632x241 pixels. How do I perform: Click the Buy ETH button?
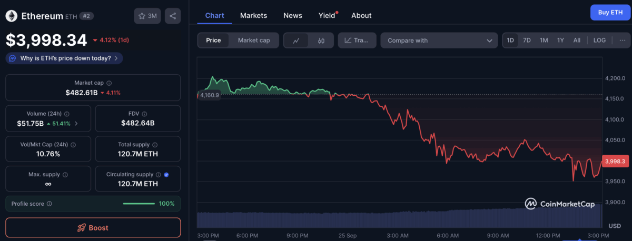coord(610,12)
